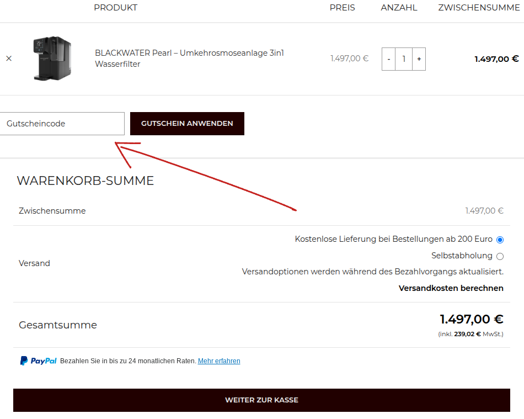Click the inkl. 239,02 € MwSt. note
The image size is (524, 419).
tap(470, 334)
